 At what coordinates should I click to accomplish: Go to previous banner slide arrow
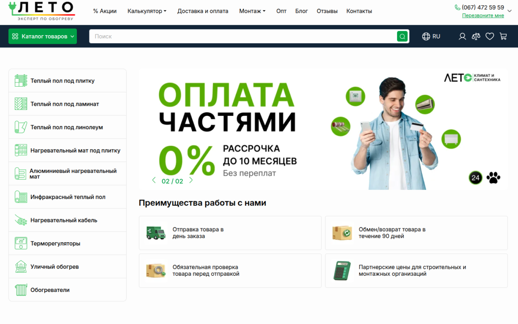pyautogui.click(x=154, y=181)
